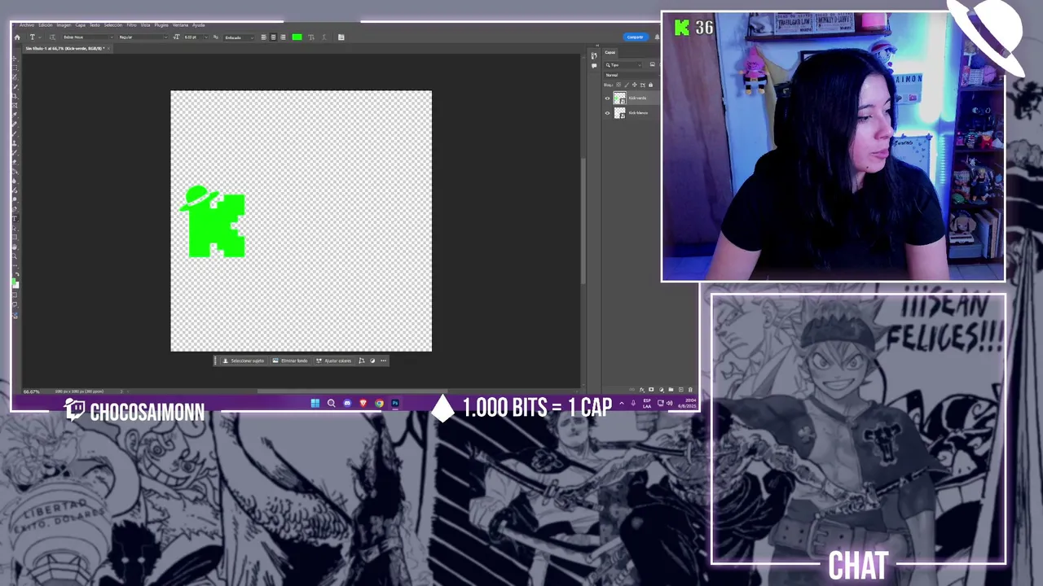The height and width of the screenshot is (586, 1043).
Task: Open Discord from the taskbar
Action: point(347,403)
